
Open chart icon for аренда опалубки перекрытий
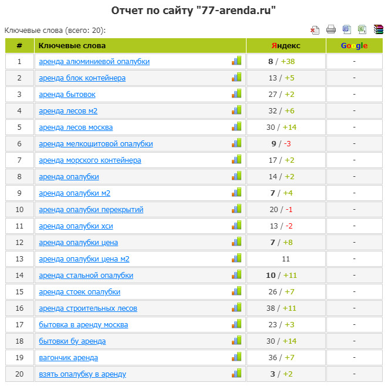click(237, 209)
